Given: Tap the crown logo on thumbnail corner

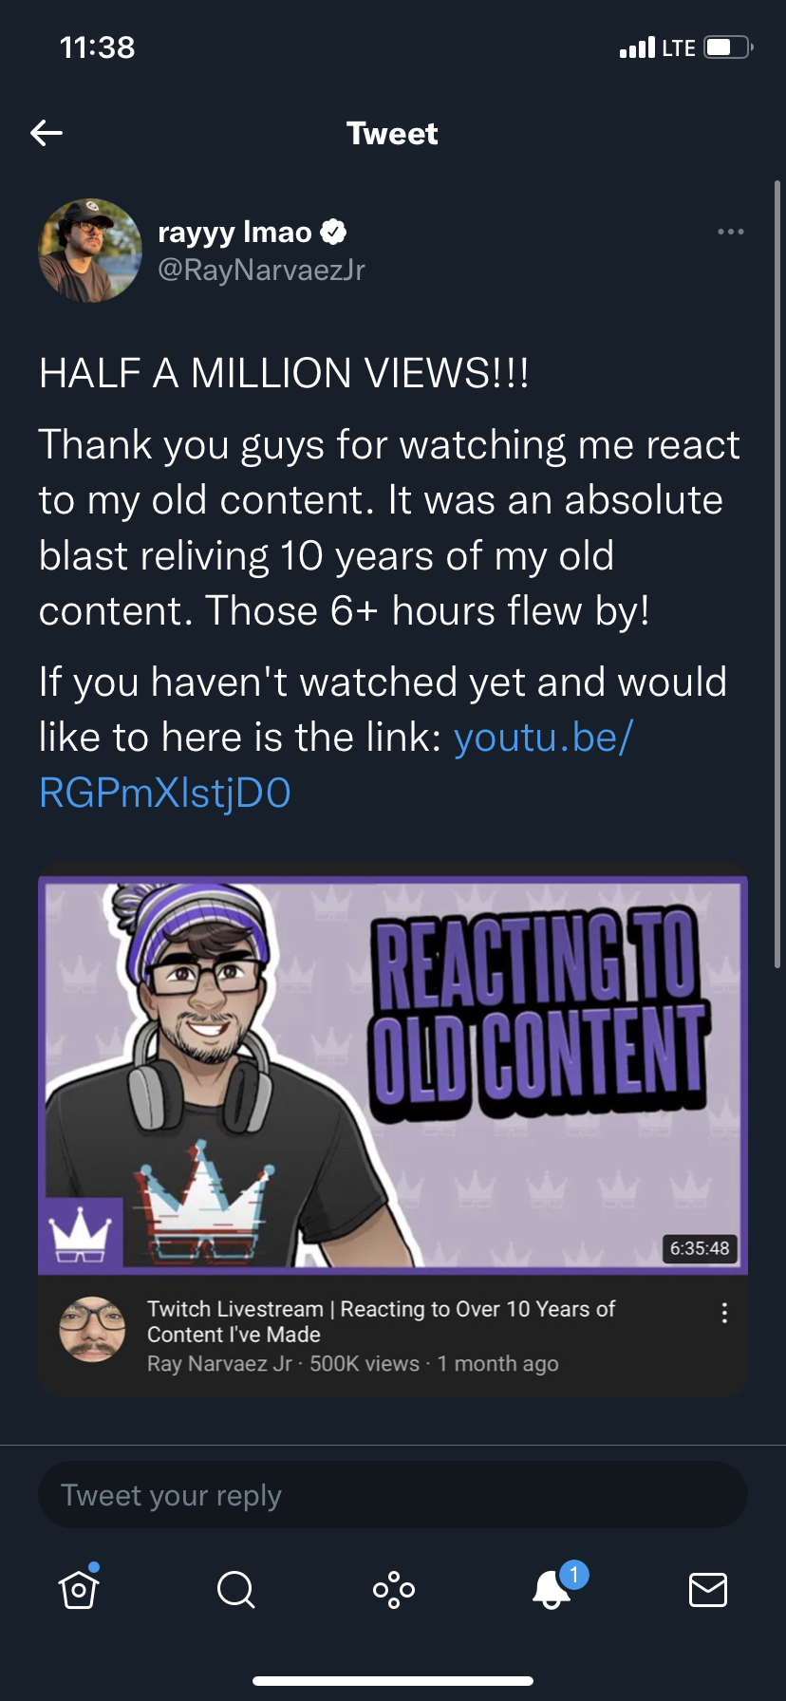Looking at the screenshot, I should [x=81, y=1236].
